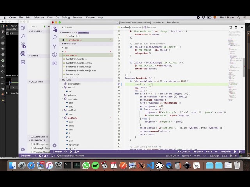250x187 pixels.
Task: Click Open Changes icon in editor title
Action: pyautogui.click(x=231, y=28)
